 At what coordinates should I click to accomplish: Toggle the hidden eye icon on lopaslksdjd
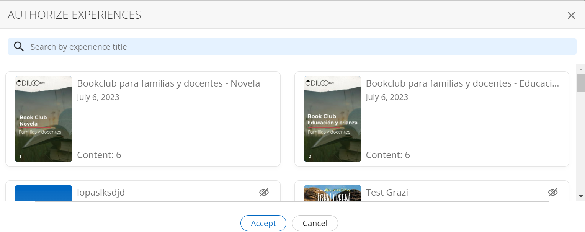click(264, 192)
